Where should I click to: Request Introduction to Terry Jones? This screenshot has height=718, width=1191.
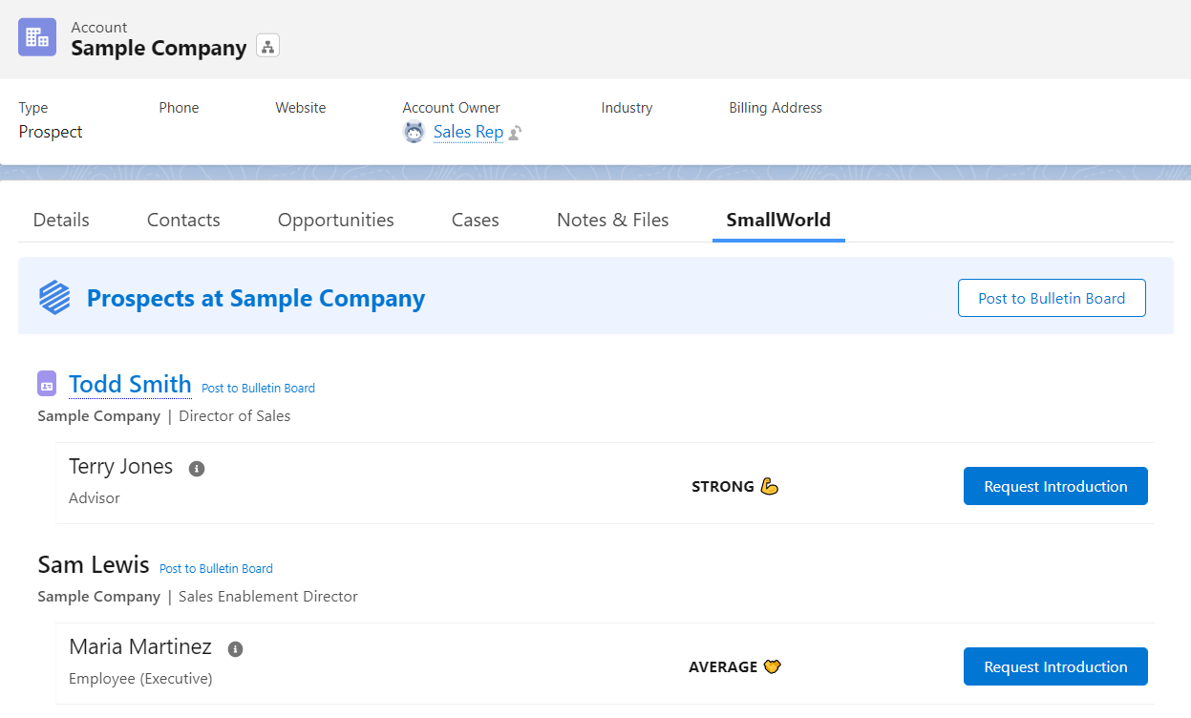pyautogui.click(x=1055, y=486)
